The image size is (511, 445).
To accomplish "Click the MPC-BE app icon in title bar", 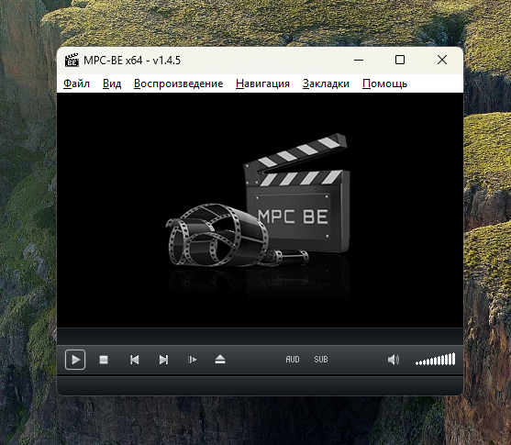I will [72, 60].
